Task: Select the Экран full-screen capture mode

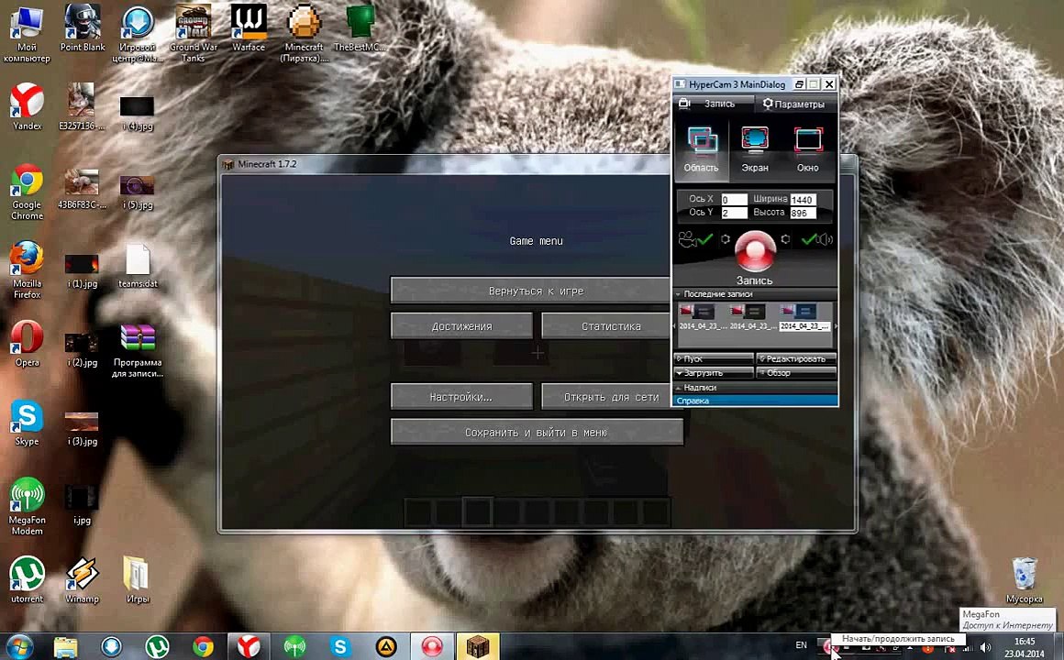Action: click(755, 150)
